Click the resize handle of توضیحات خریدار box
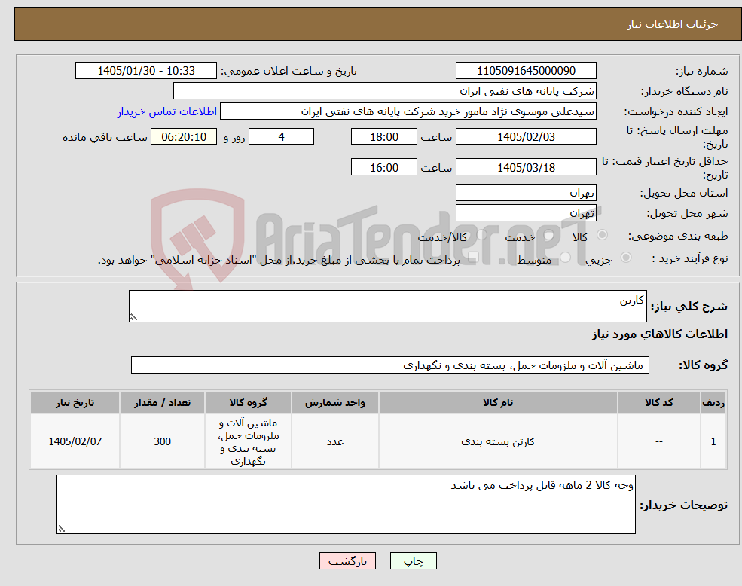The height and width of the screenshot is (586, 742). click(61, 530)
